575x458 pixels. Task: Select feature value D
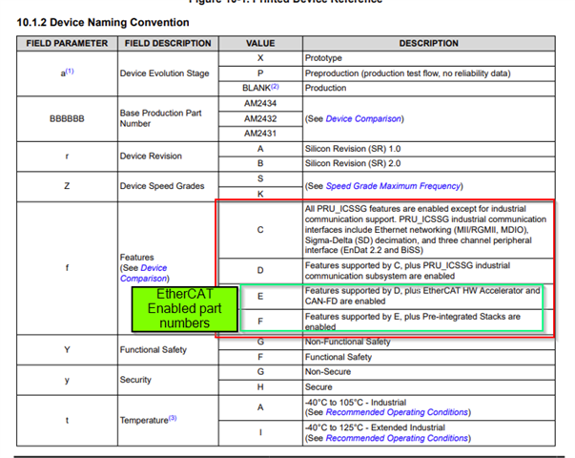click(260, 270)
